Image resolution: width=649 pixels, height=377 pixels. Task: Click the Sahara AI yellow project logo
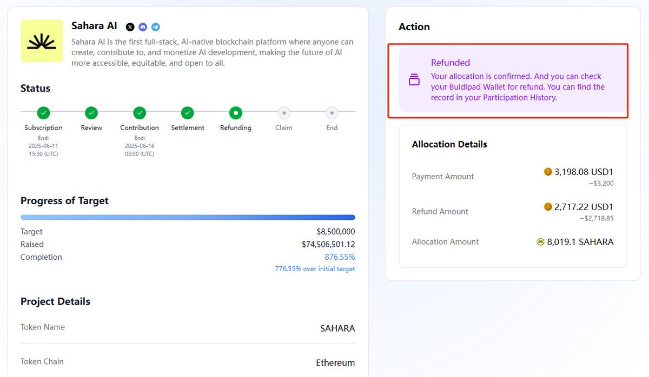click(42, 41)
